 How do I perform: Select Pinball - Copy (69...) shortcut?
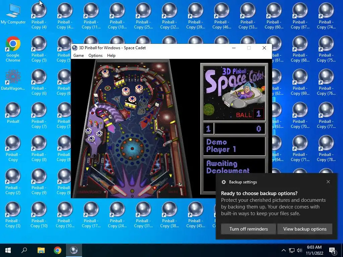point(300,83)
